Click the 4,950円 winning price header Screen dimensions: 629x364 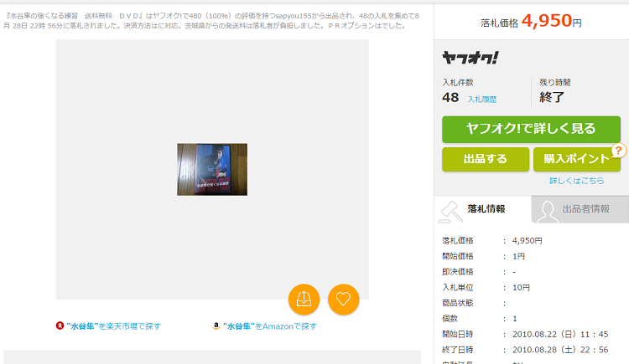[x=551, y=21]
